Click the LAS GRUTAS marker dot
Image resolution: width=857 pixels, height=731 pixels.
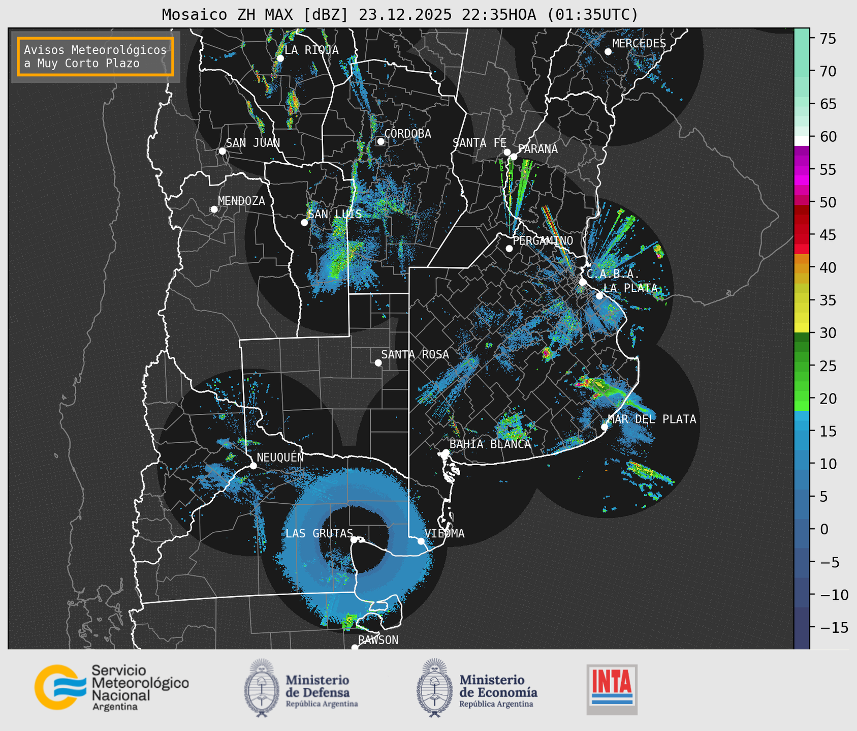354,540
